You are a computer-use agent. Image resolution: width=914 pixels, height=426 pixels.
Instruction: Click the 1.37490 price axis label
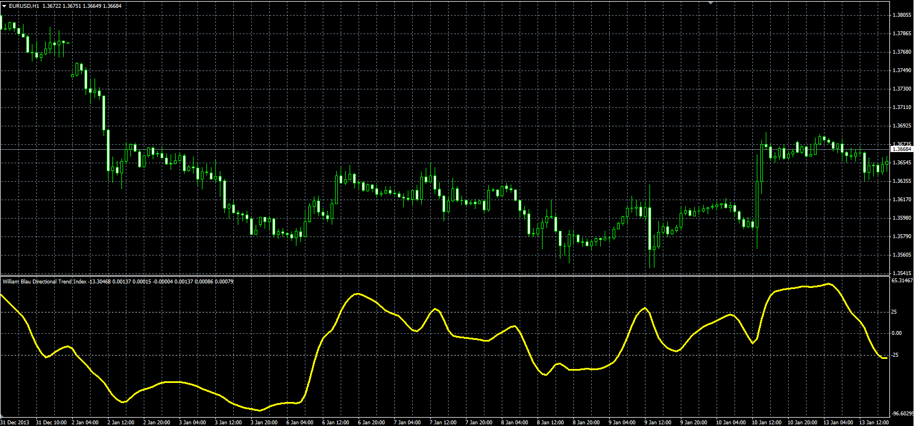[x=903, y=70]
